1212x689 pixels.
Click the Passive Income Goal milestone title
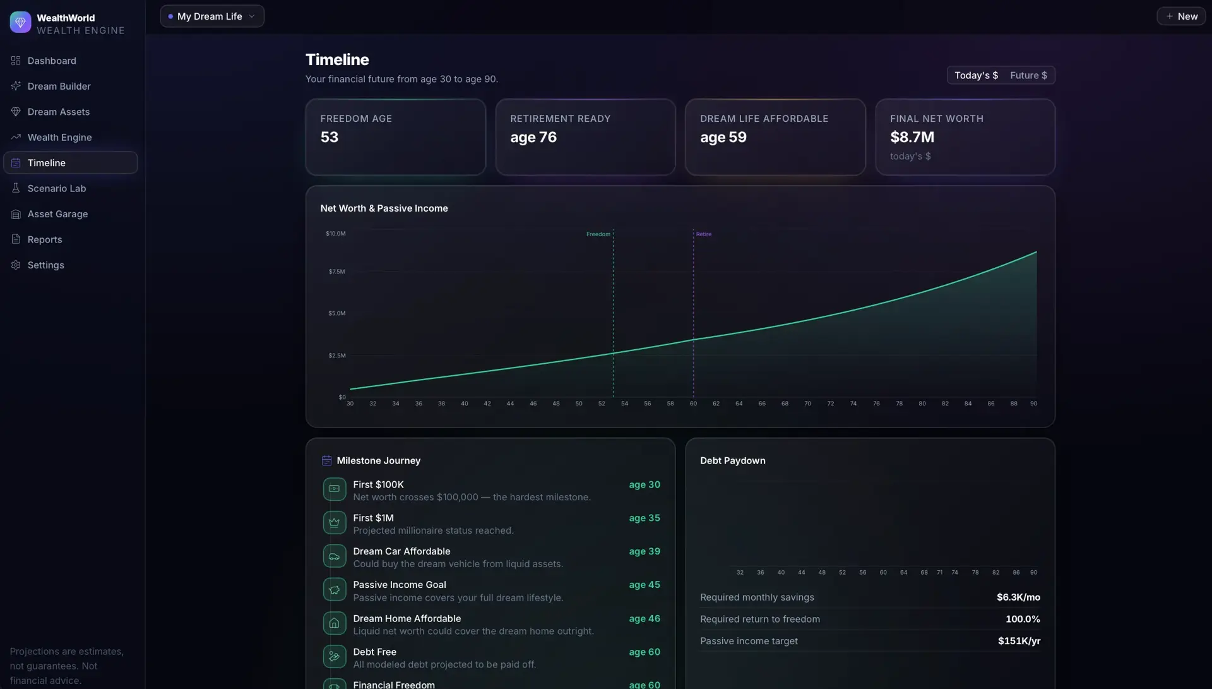tap(400, 585)
